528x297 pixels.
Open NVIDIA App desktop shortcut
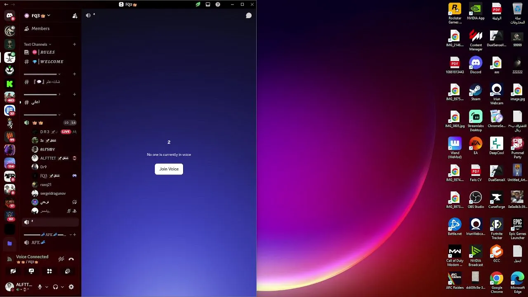tap(476, 12)
